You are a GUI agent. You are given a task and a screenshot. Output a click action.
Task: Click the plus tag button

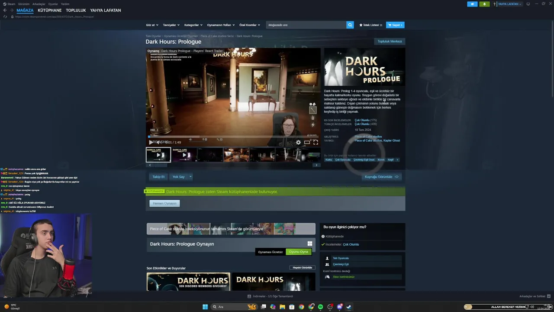397,159
